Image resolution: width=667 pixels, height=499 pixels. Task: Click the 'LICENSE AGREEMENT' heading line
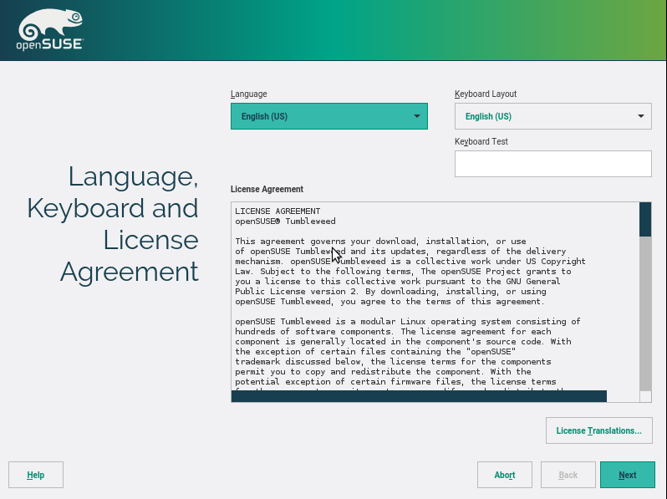(x=277, y=211)
